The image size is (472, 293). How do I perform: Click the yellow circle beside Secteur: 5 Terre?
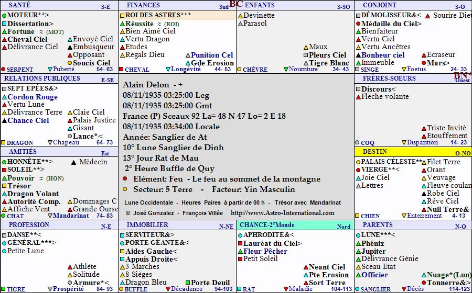coord(125,189)
